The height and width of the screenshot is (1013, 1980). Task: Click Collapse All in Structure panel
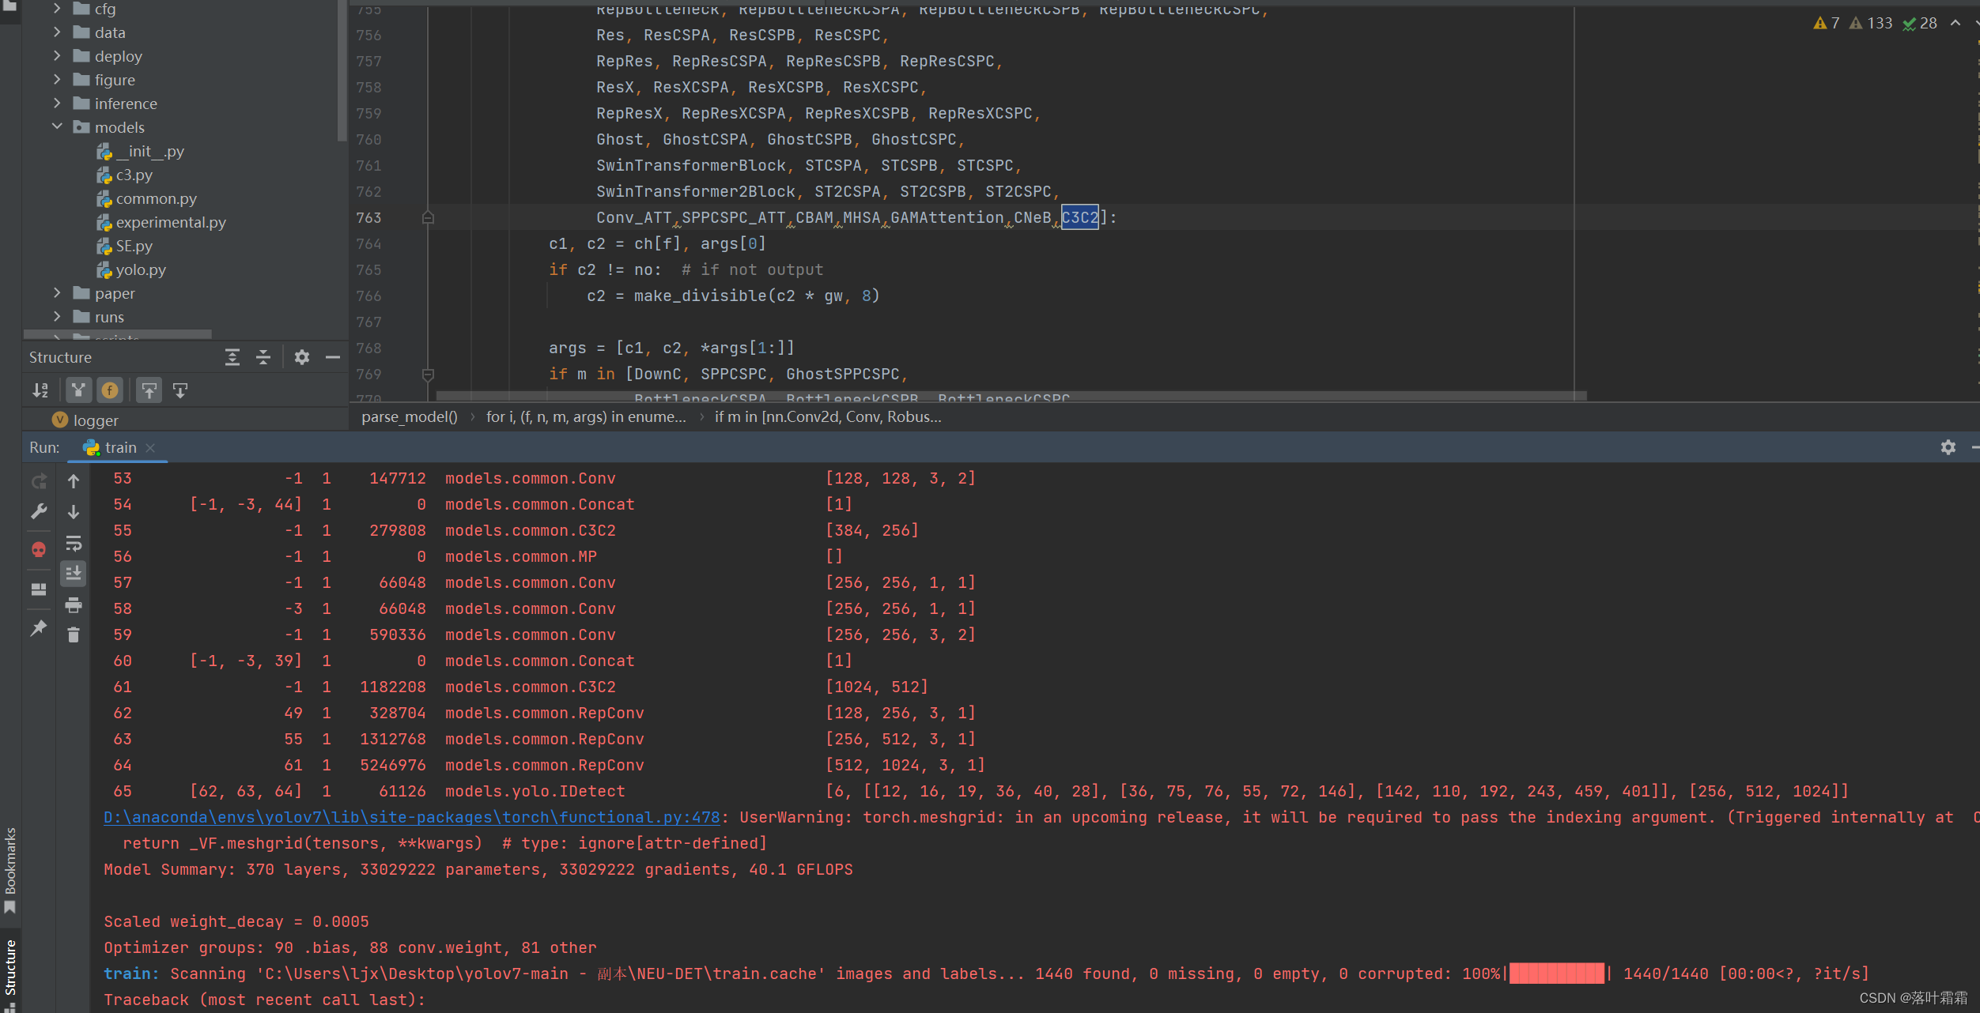(263, 357)
